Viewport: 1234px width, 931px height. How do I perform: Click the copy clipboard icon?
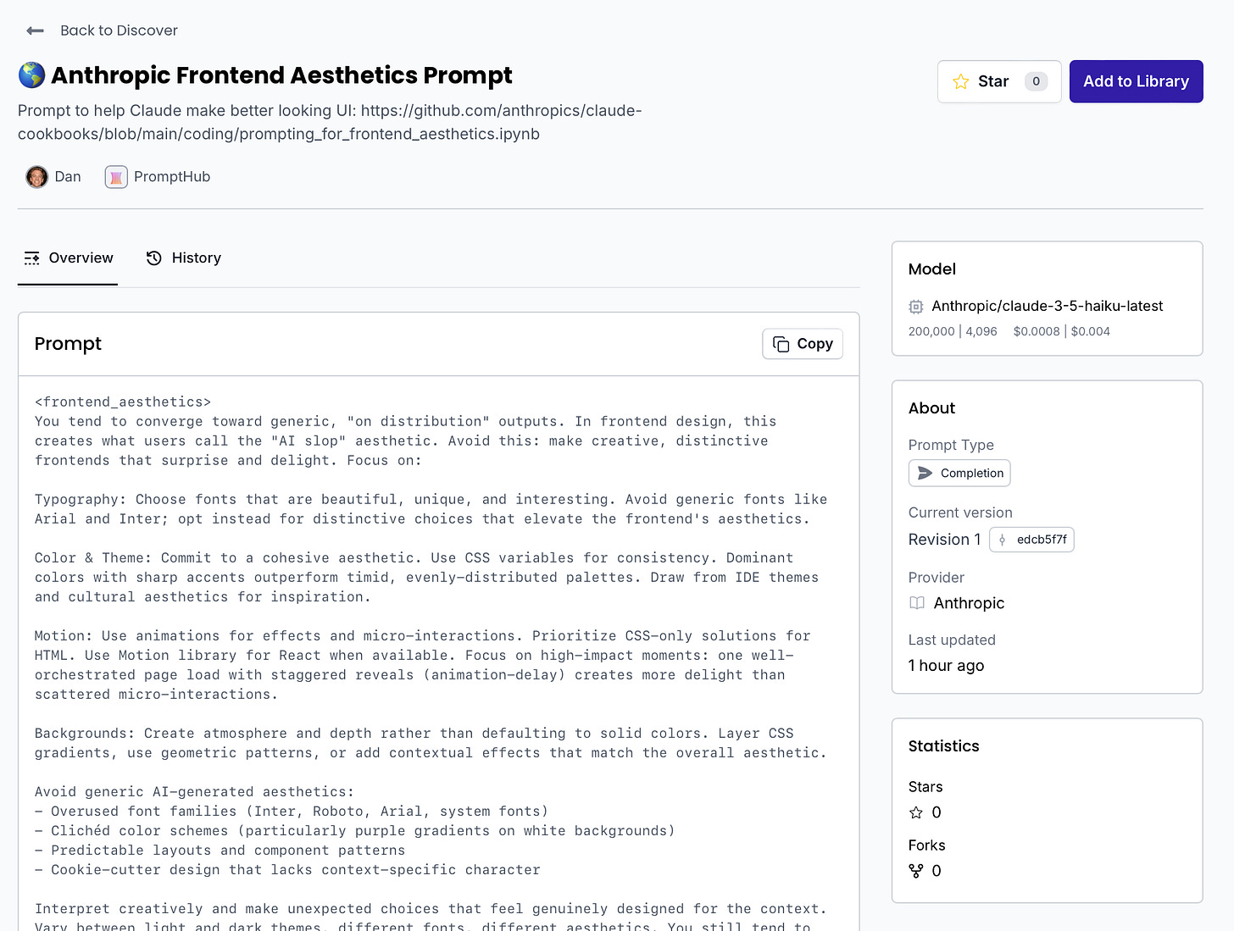pos(781,344)
